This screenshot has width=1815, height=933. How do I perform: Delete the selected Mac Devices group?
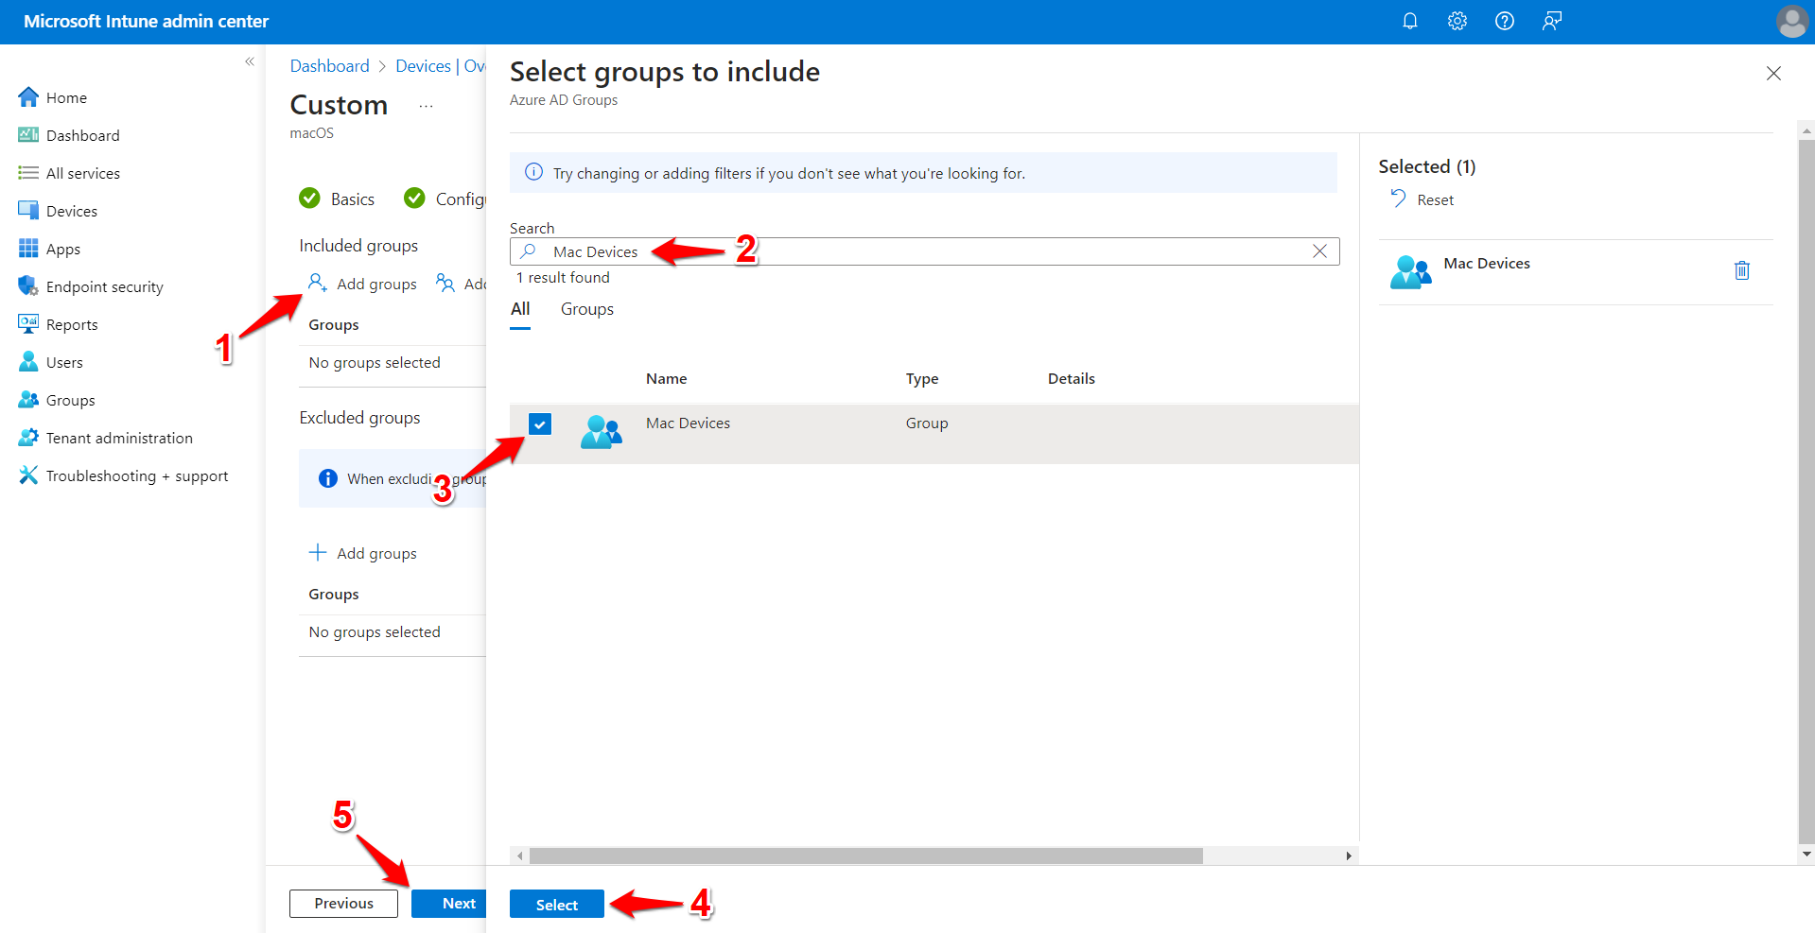pos(1743,270)
